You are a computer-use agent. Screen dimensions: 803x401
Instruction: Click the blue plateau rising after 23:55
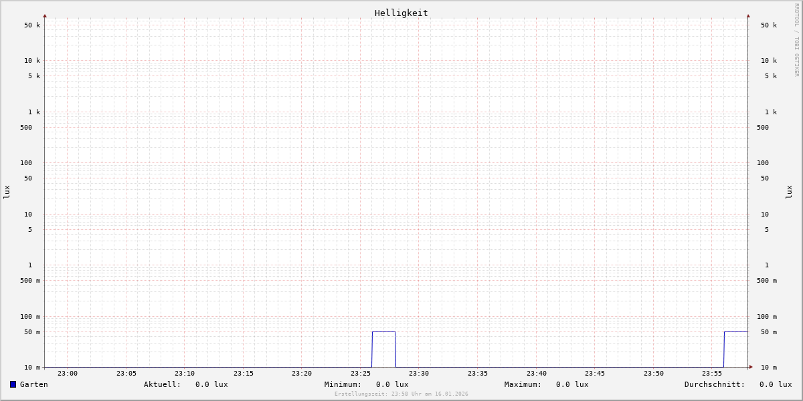[736, 331]
